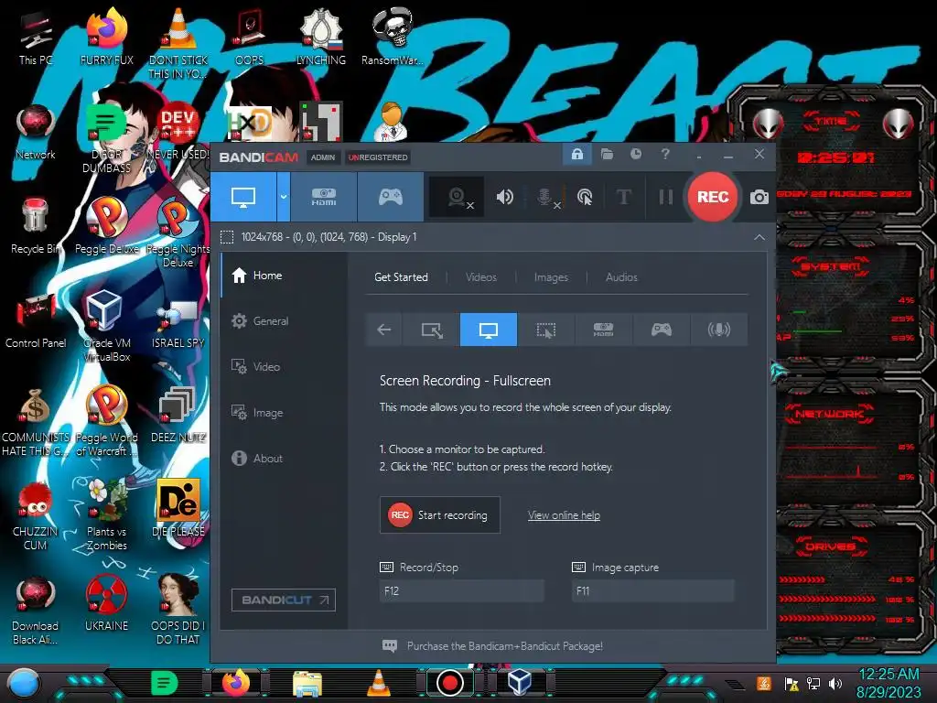Select DEEZ NUTZ desktop icon
Screen dimensions: 937x703
click(x=178, y=416)
